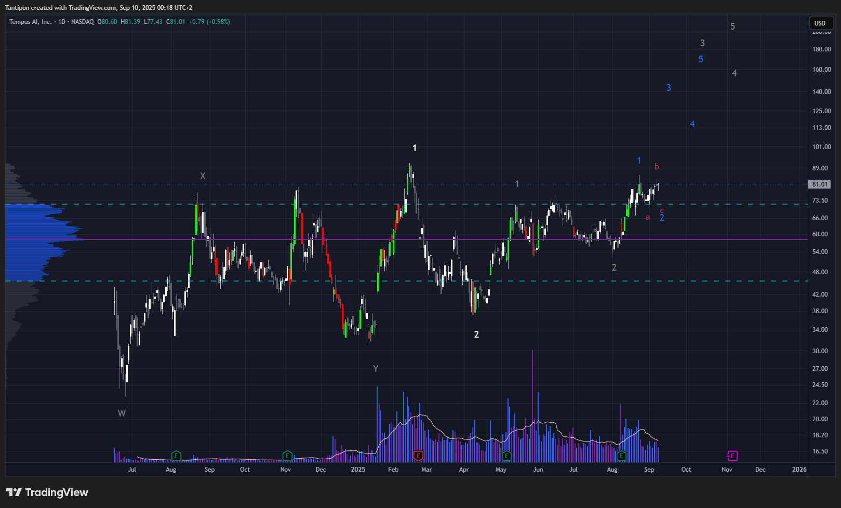Select the May 2025 earnings marker icon
841x508 pixels.
(506, 456)
